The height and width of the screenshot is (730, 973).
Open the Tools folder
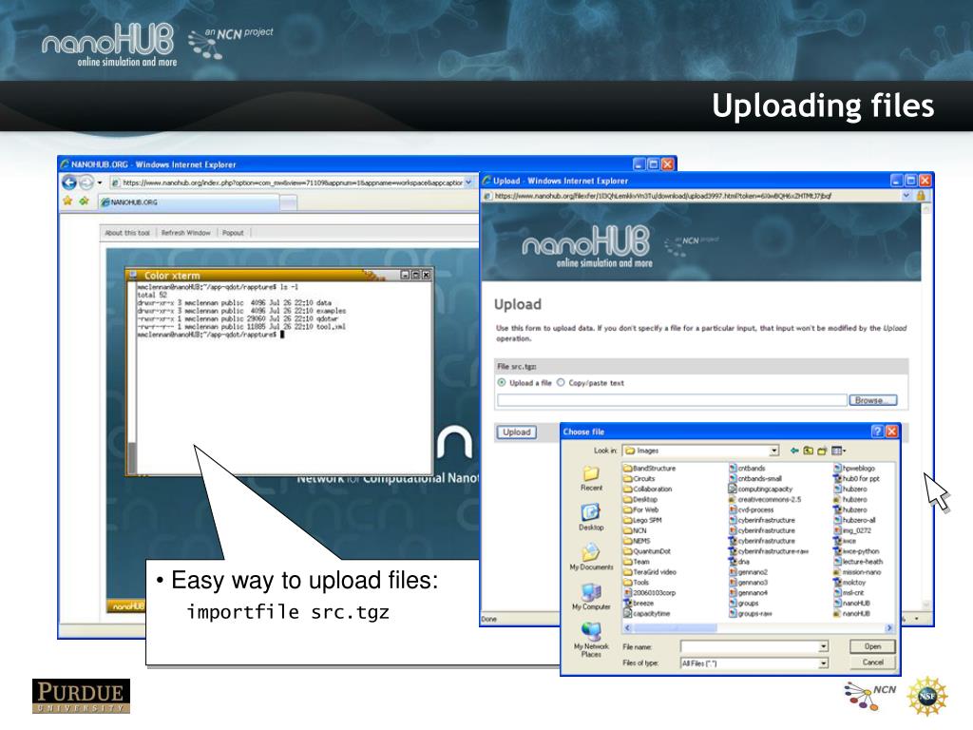click(636, 583)
